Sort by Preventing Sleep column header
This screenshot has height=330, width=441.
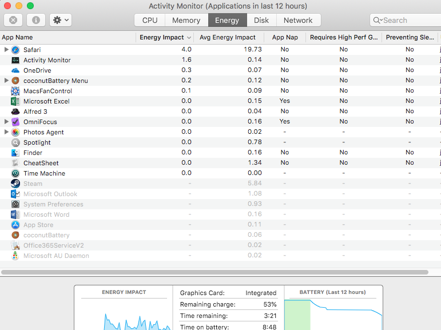coord(410,37)
